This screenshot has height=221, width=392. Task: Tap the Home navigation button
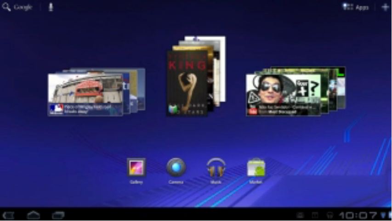click(x=34, y=215)
